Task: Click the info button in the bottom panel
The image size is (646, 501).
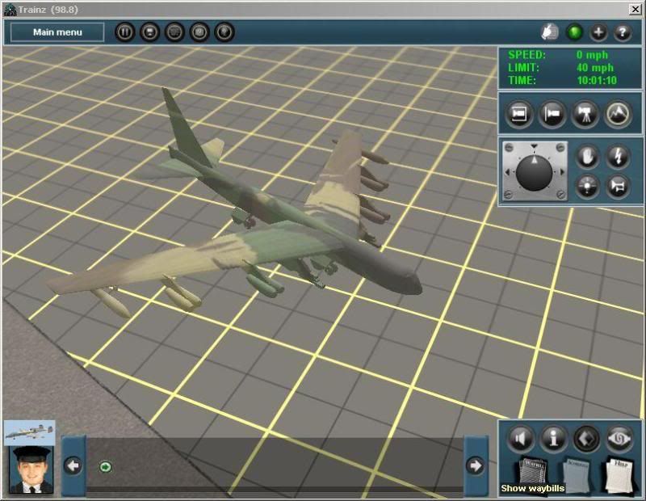Action: pos(553,439)
